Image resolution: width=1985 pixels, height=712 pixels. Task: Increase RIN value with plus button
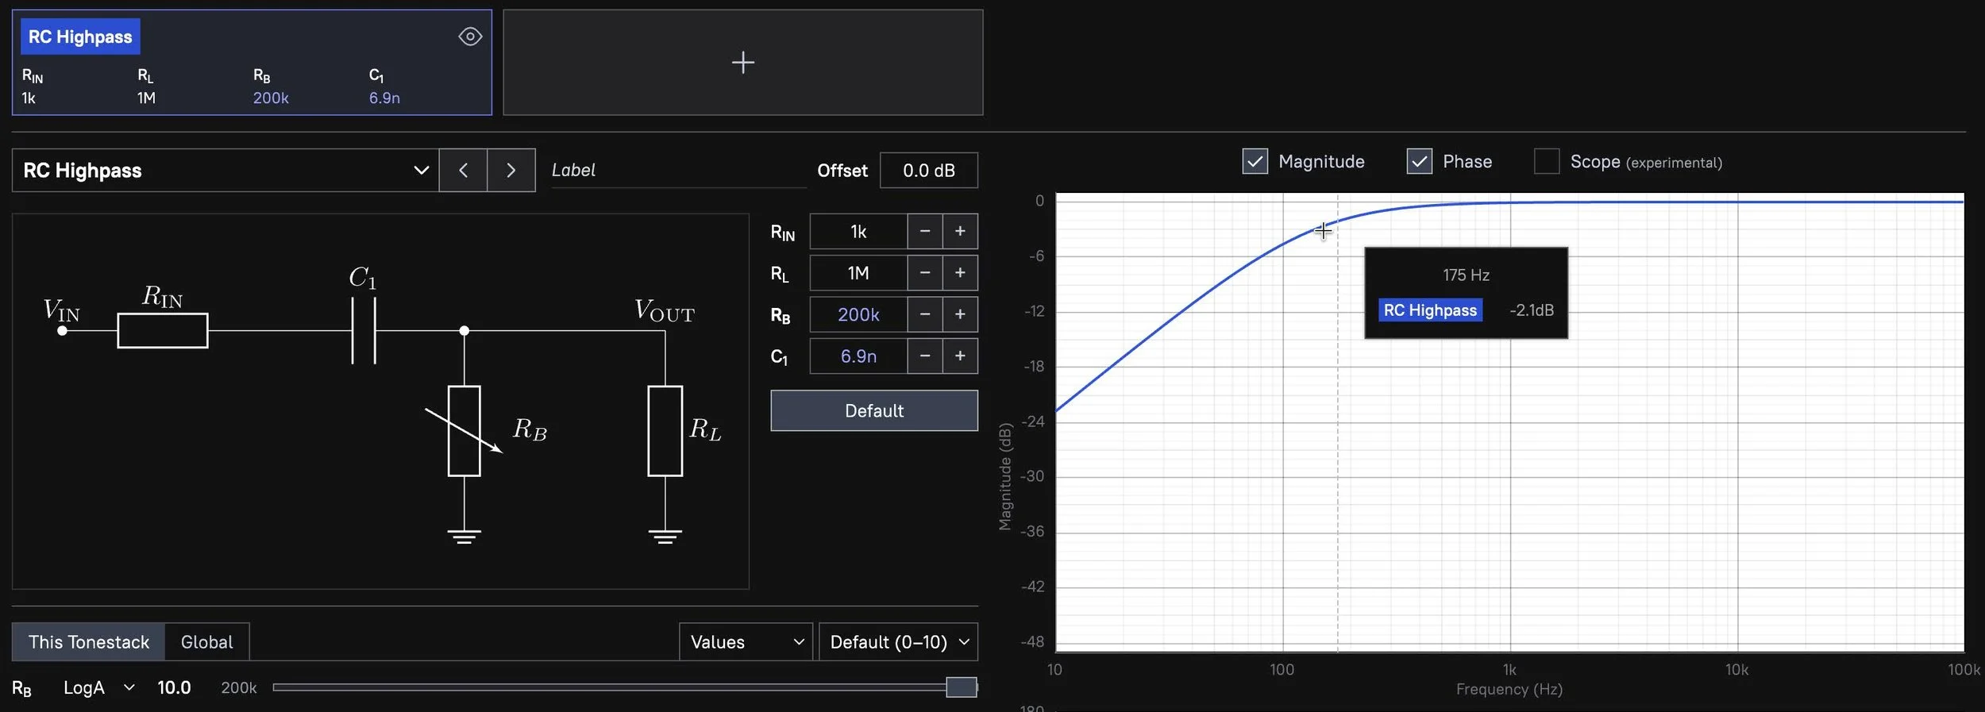pyautogui.click(x=960, y=231)
